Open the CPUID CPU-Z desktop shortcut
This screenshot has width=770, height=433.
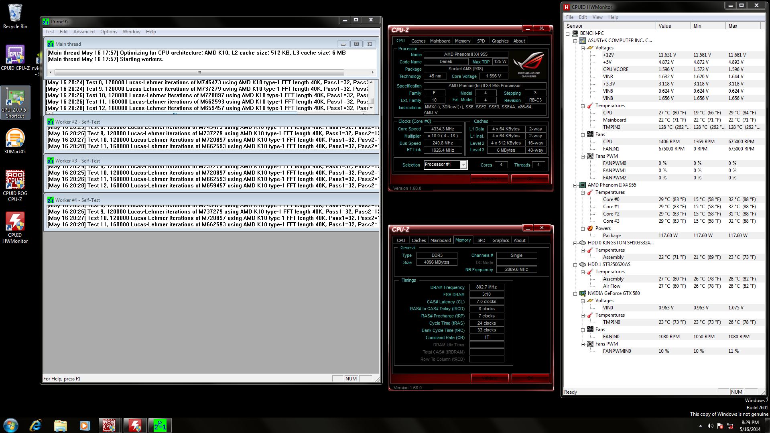coord(15,57)
